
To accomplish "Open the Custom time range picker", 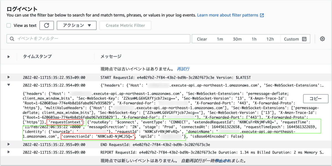I will (295, 39).
